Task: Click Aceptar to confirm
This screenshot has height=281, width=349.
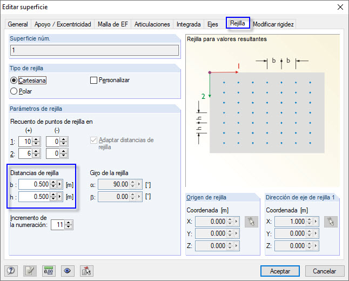Action: pos(280,271)
